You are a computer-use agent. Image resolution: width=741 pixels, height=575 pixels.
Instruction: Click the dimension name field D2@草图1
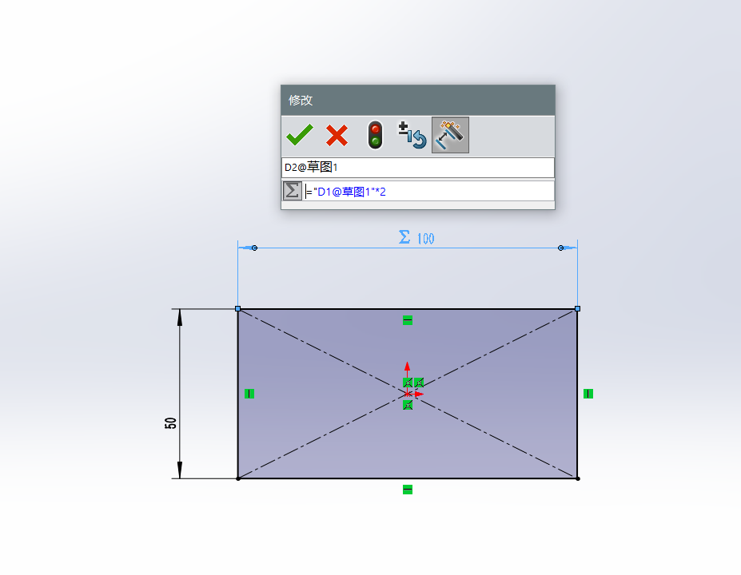pyautogui.click(x=418, y=167)
